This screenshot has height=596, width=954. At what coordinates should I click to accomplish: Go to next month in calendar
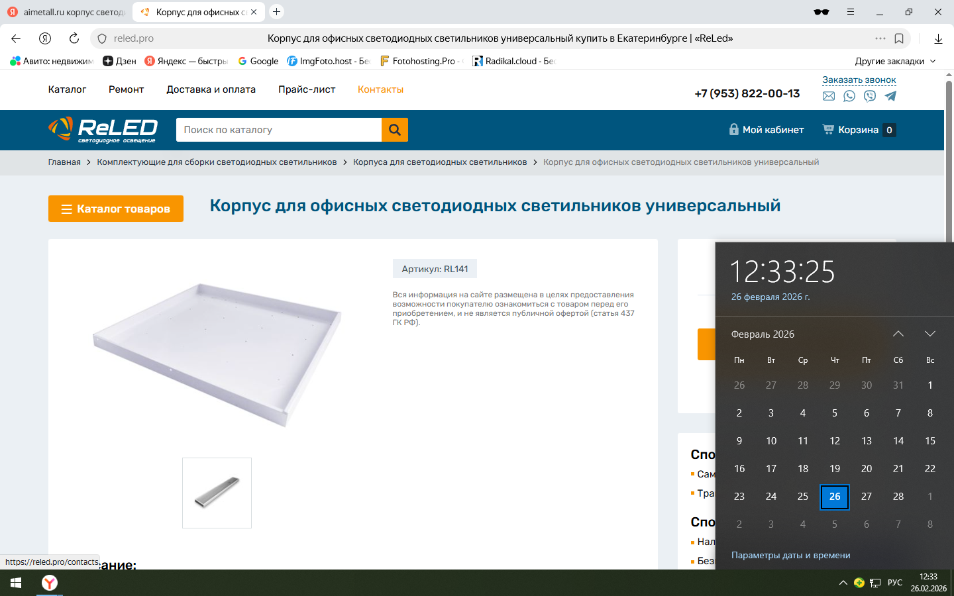click(930, 334)
